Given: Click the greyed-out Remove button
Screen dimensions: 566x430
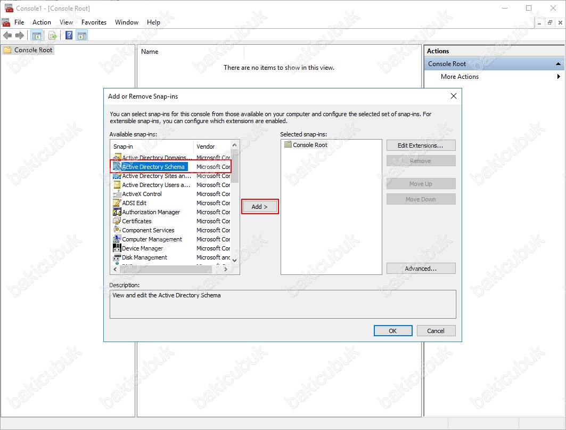Looking at the screenshot, I should [421, 161].
